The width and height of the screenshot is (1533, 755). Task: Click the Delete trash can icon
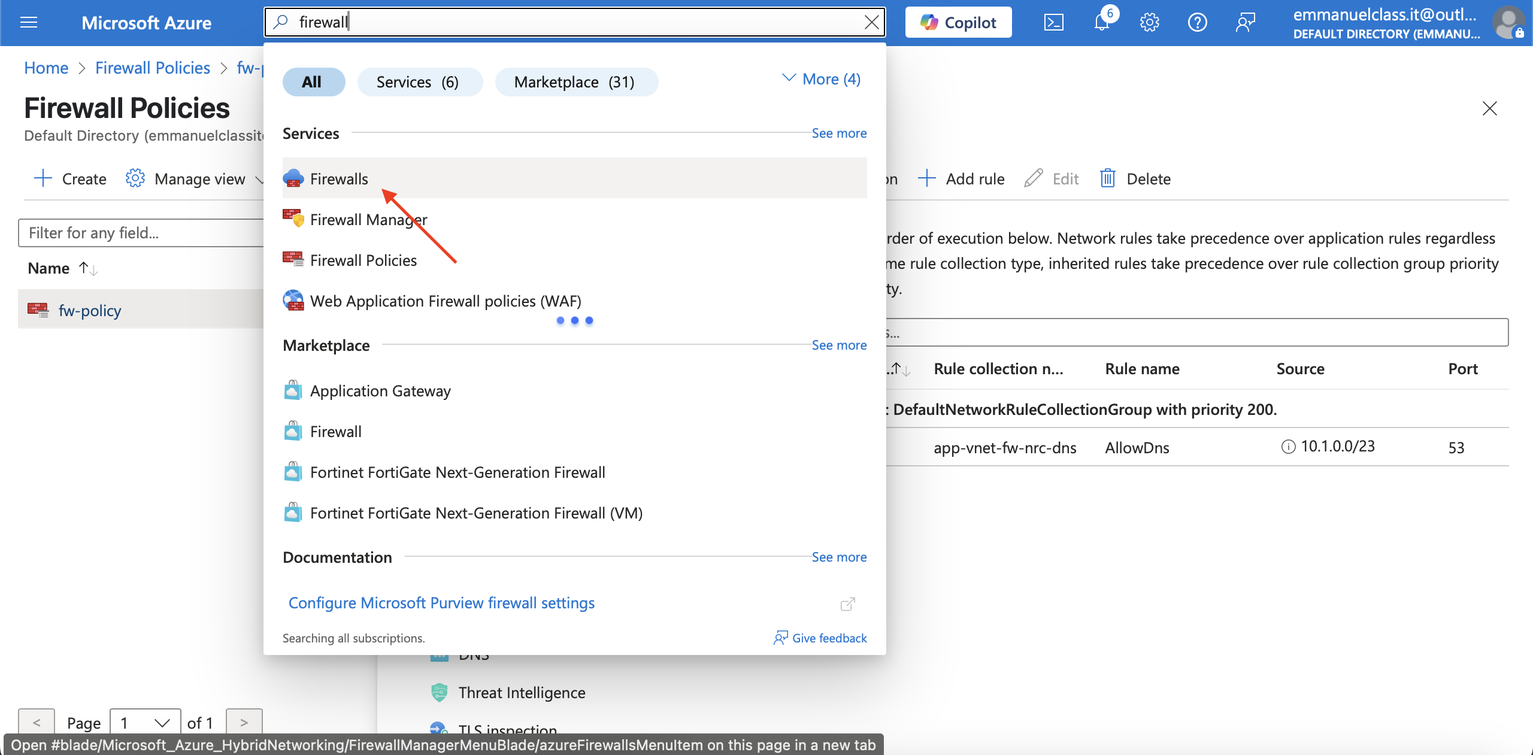pos(1108,178)
